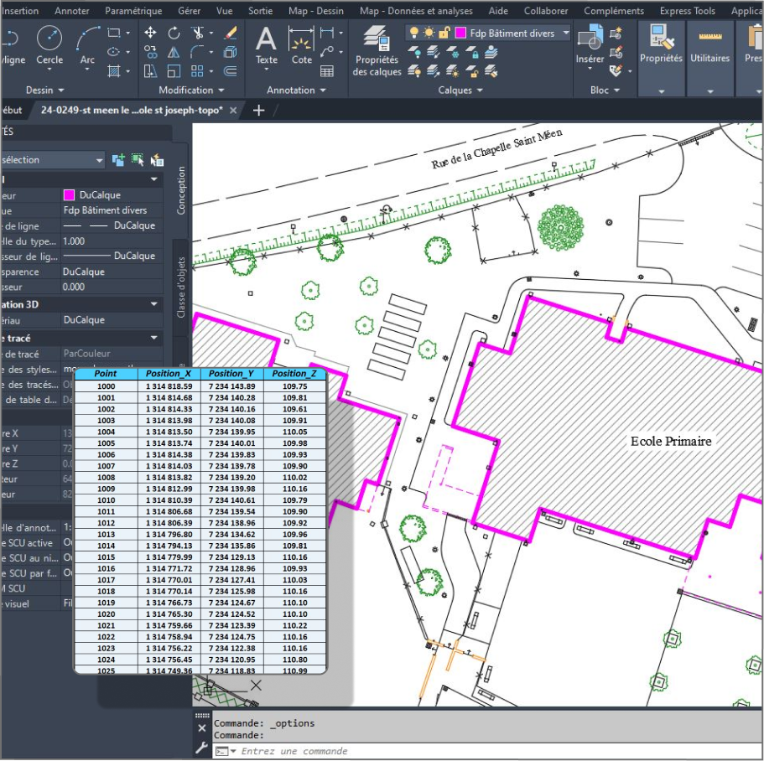Toggle layer on/off lightbulb icon
This screenshot has width=764, height=761.
[x=415, y=33]
